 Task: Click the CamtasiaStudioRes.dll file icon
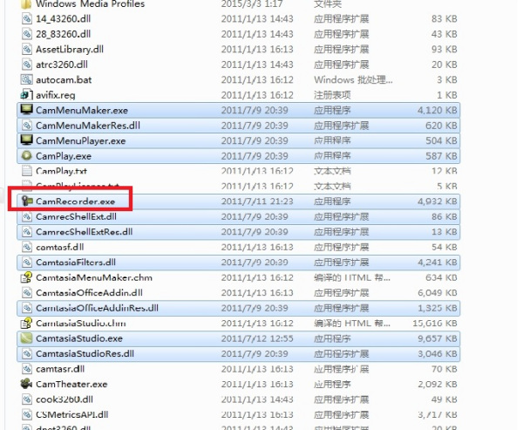tap(27, 354)
